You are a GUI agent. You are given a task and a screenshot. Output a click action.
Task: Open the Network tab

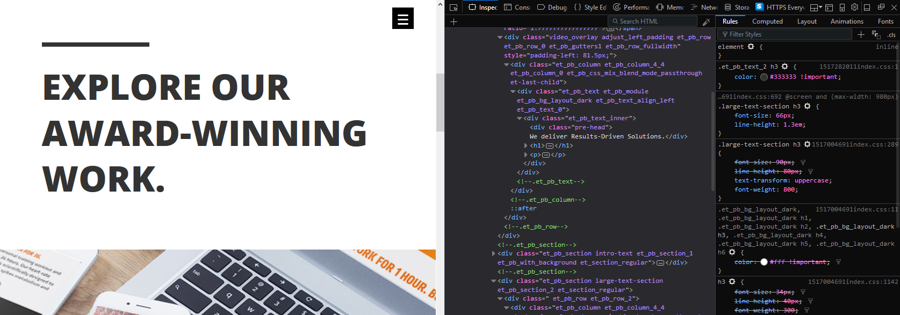click(x=704, y=7)
